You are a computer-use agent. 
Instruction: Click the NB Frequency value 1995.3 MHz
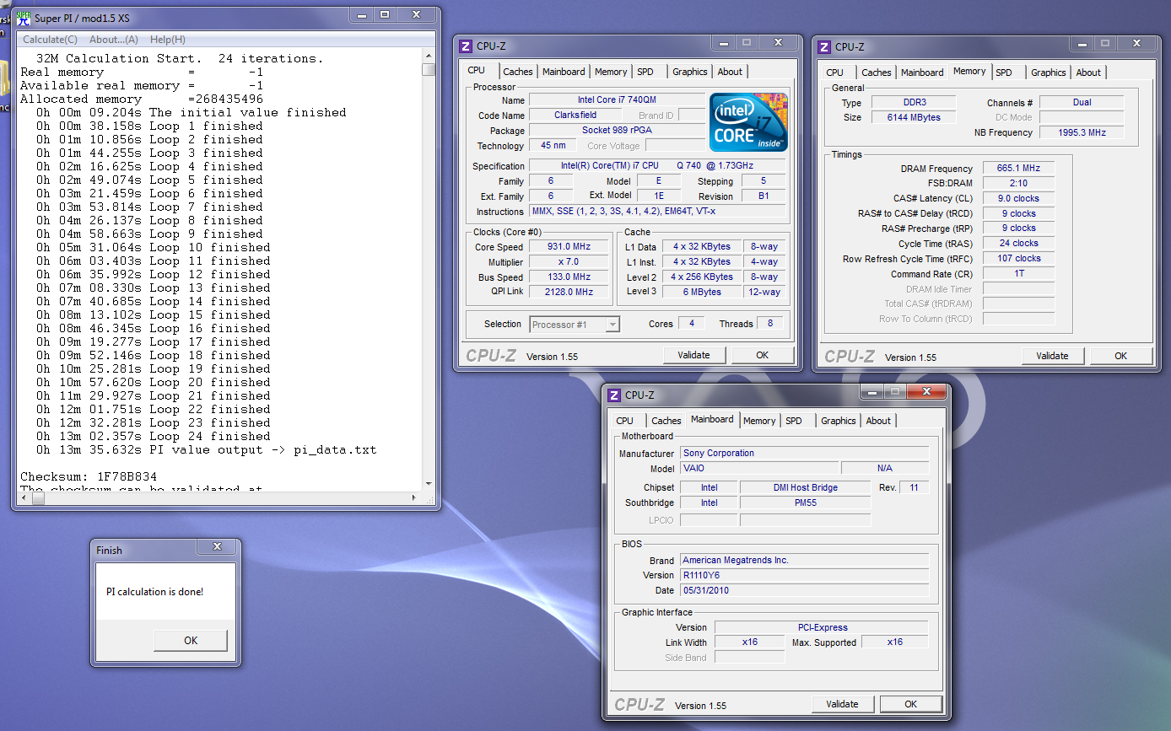point(1082,132)
